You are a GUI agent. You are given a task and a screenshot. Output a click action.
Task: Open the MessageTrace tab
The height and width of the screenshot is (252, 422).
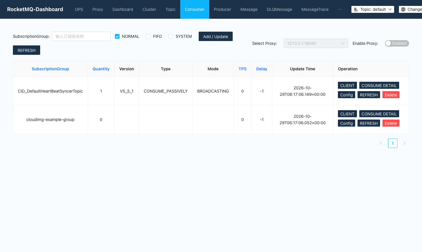point(315,9)
